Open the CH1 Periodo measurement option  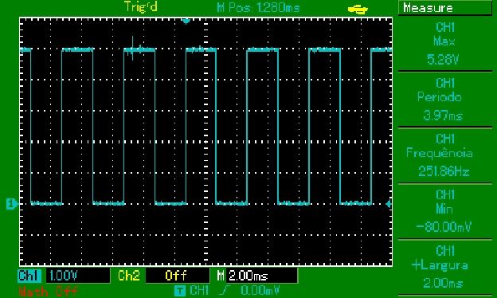click(445, 100)
